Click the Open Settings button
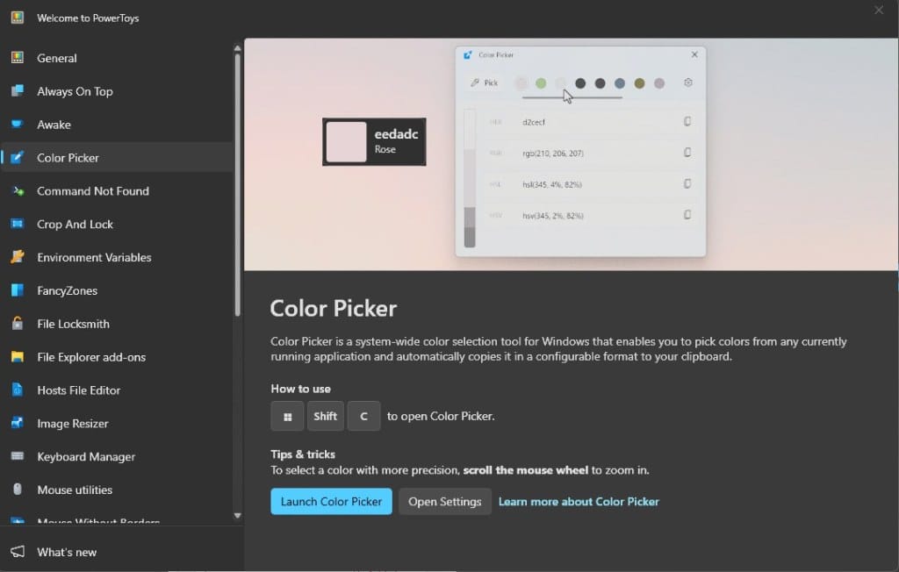This screenshot has height=572, width=899. click(444, 502)
